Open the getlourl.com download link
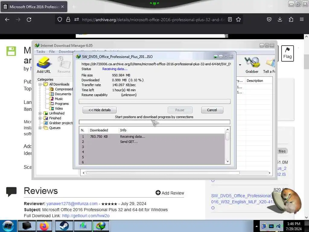309x232 pixels. click(x=86, y=216)
